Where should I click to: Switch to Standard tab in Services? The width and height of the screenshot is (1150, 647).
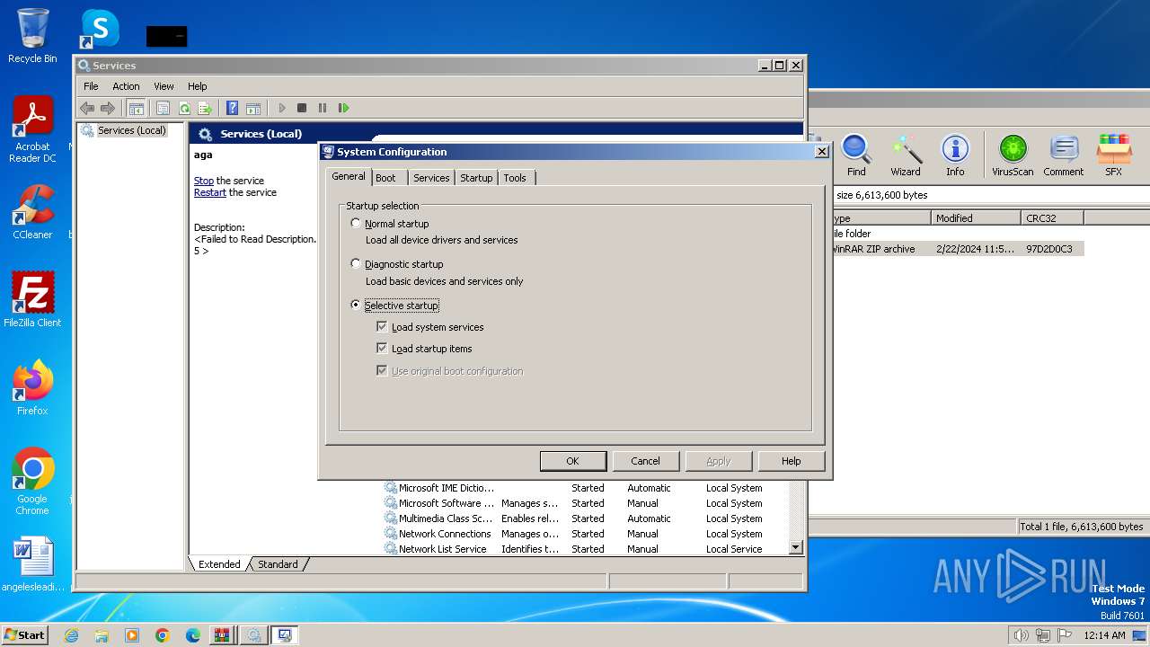278,564
